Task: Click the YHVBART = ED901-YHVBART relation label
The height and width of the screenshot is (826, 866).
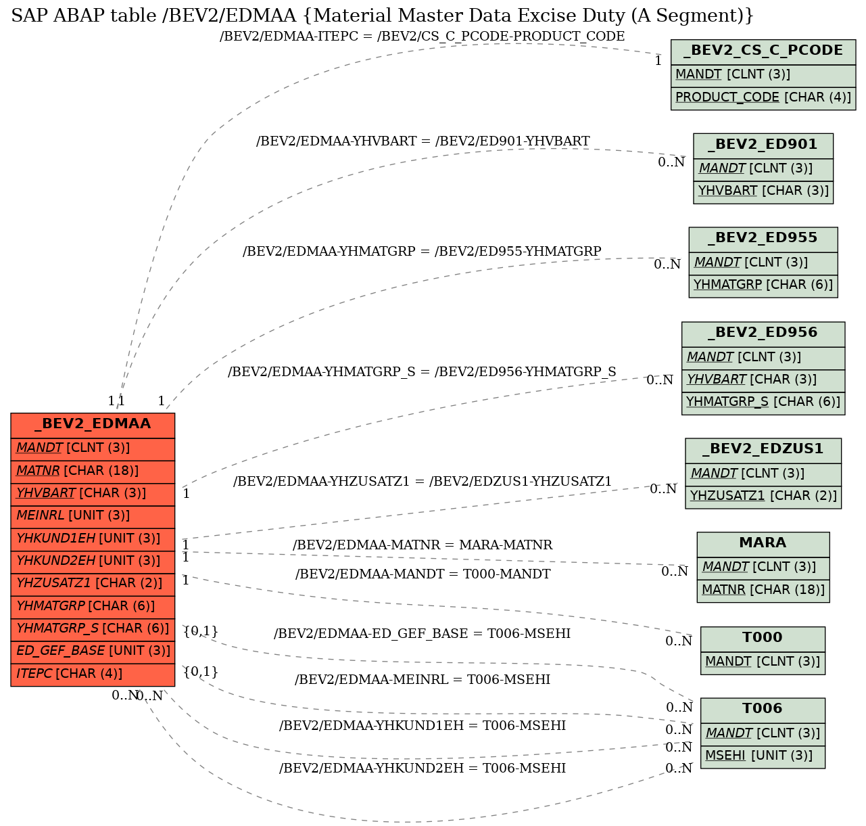Action: tap(423, 141)
